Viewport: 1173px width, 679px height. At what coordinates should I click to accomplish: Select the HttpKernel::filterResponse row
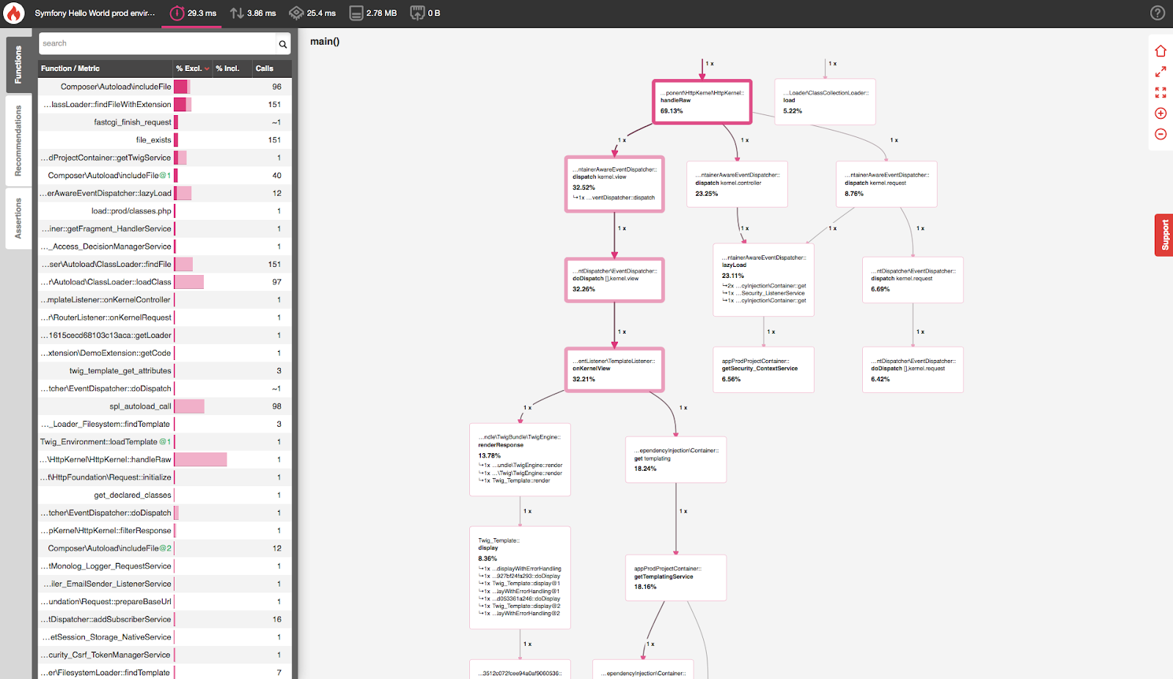(x=165, y=531)
